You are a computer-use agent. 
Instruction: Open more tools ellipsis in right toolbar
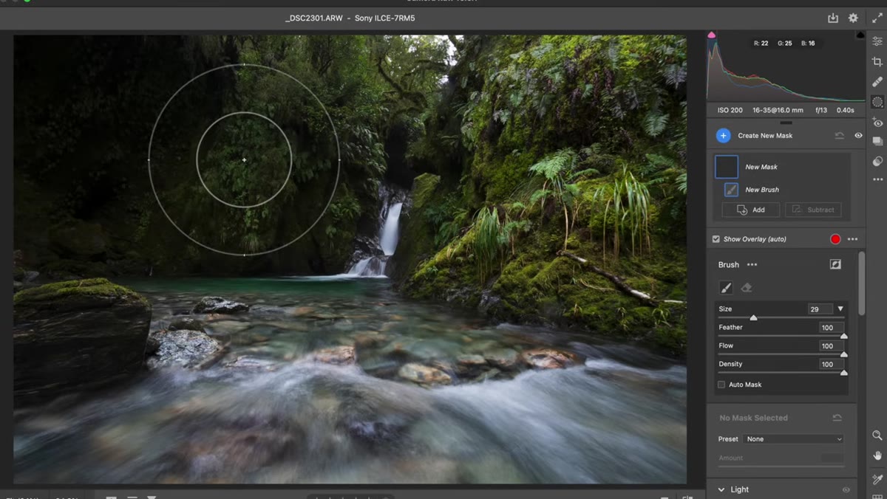click(877, 179)
